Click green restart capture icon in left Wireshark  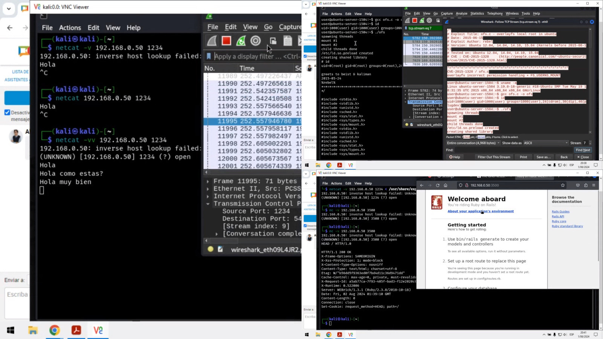(241, 41)
